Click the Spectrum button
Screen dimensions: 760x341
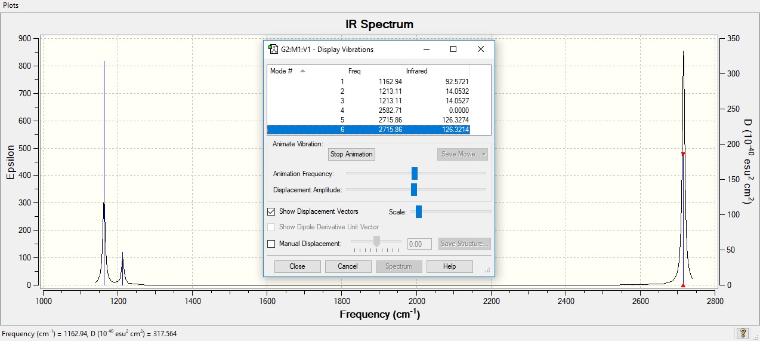[x=398, y=266]
